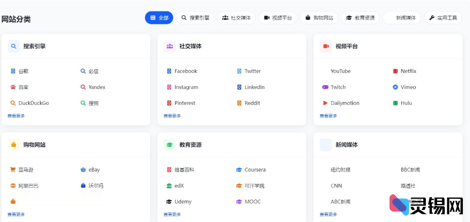Click the blue magnifier icon beside 必应
This screenshot has height=222, width=470.
click(83, 71)
